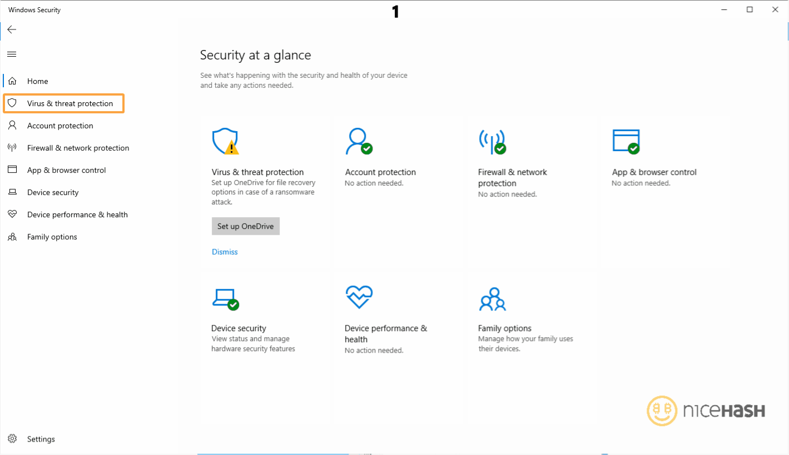Click the Set up OneDrive button
The image size is (789, 455).
point(245,226)
